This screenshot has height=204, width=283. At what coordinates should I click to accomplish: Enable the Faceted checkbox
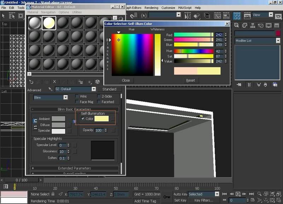click(99, 102)
